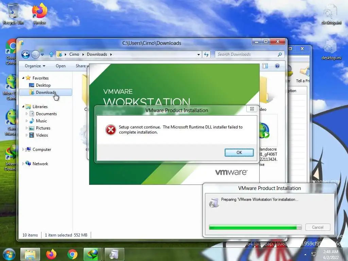Click the red error icon in dialog
This screenshot has width=348, height=261.
pos(110,130)
